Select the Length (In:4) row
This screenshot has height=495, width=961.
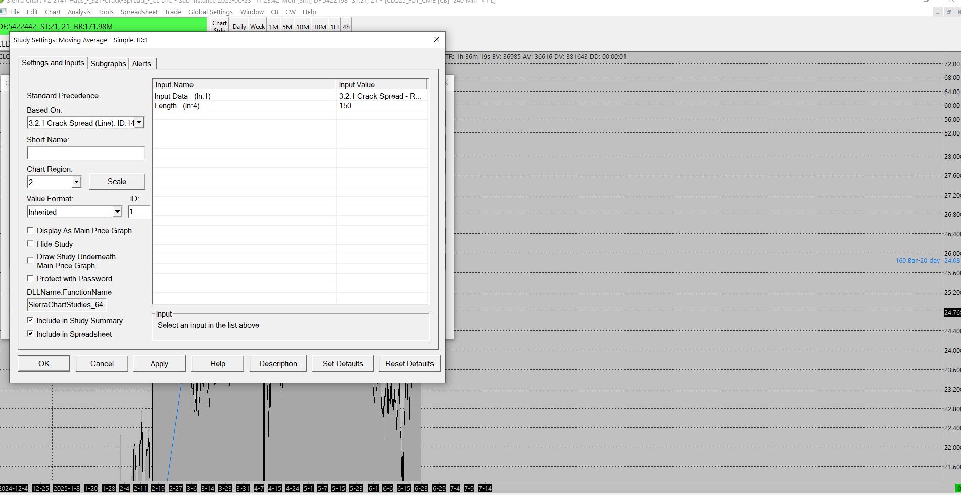pyautogui.click(x=291, y=106)
